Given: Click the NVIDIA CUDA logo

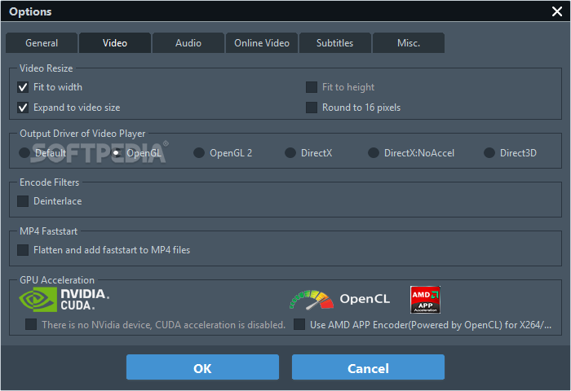Looking at the screenshot, I should [x=64, y=299].
